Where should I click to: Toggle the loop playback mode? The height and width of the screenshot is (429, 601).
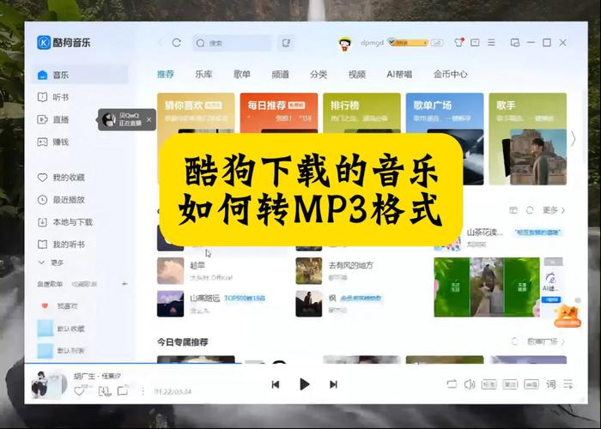coord(452,384)
